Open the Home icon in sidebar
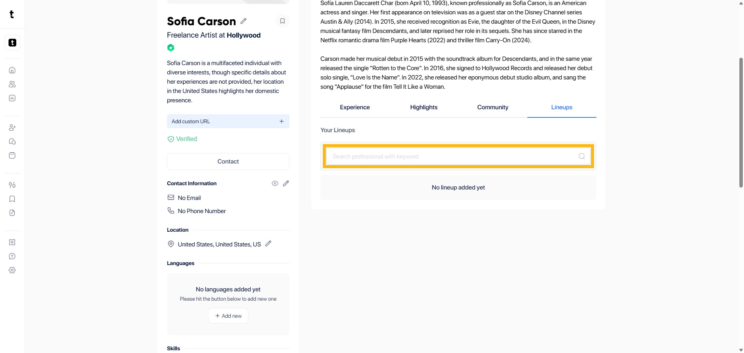This screenshot has height=353, width=744. (12, 70)
